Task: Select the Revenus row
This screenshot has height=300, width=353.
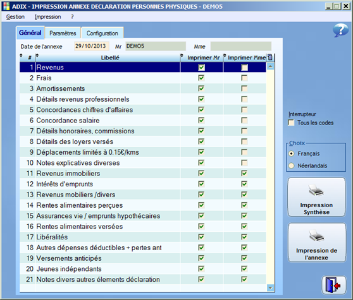Action: pos(143,68)
